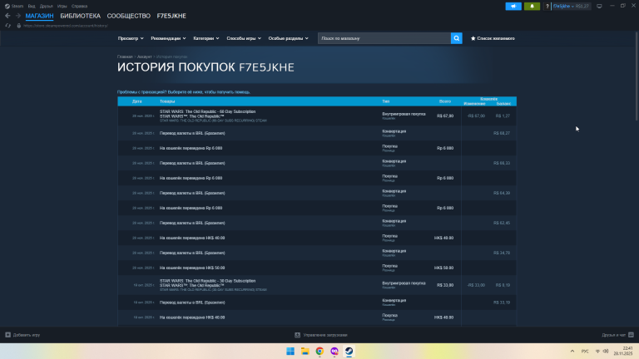The width and height of the screenshot is (639, 359).
Task: Click the plus icon for Добавить игру
Action: tap(7, 335)
